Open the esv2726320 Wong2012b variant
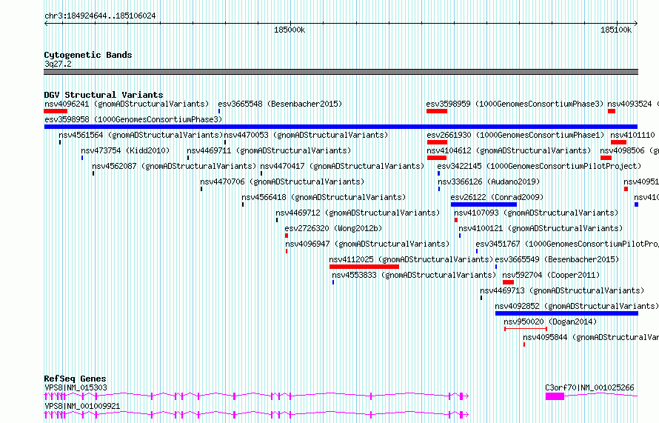This screenshot has height=423, width=659. pyautogui.click(x=333, y=228)
